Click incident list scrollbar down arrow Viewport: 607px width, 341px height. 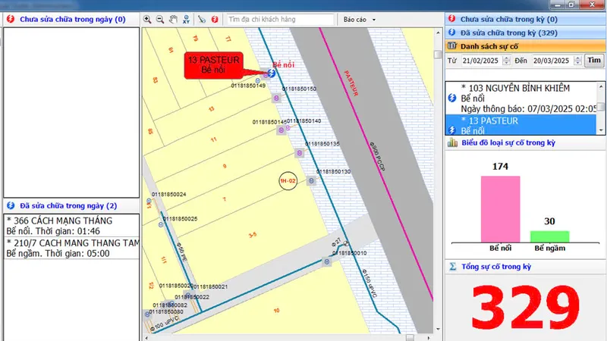click(x=601, y=130)
